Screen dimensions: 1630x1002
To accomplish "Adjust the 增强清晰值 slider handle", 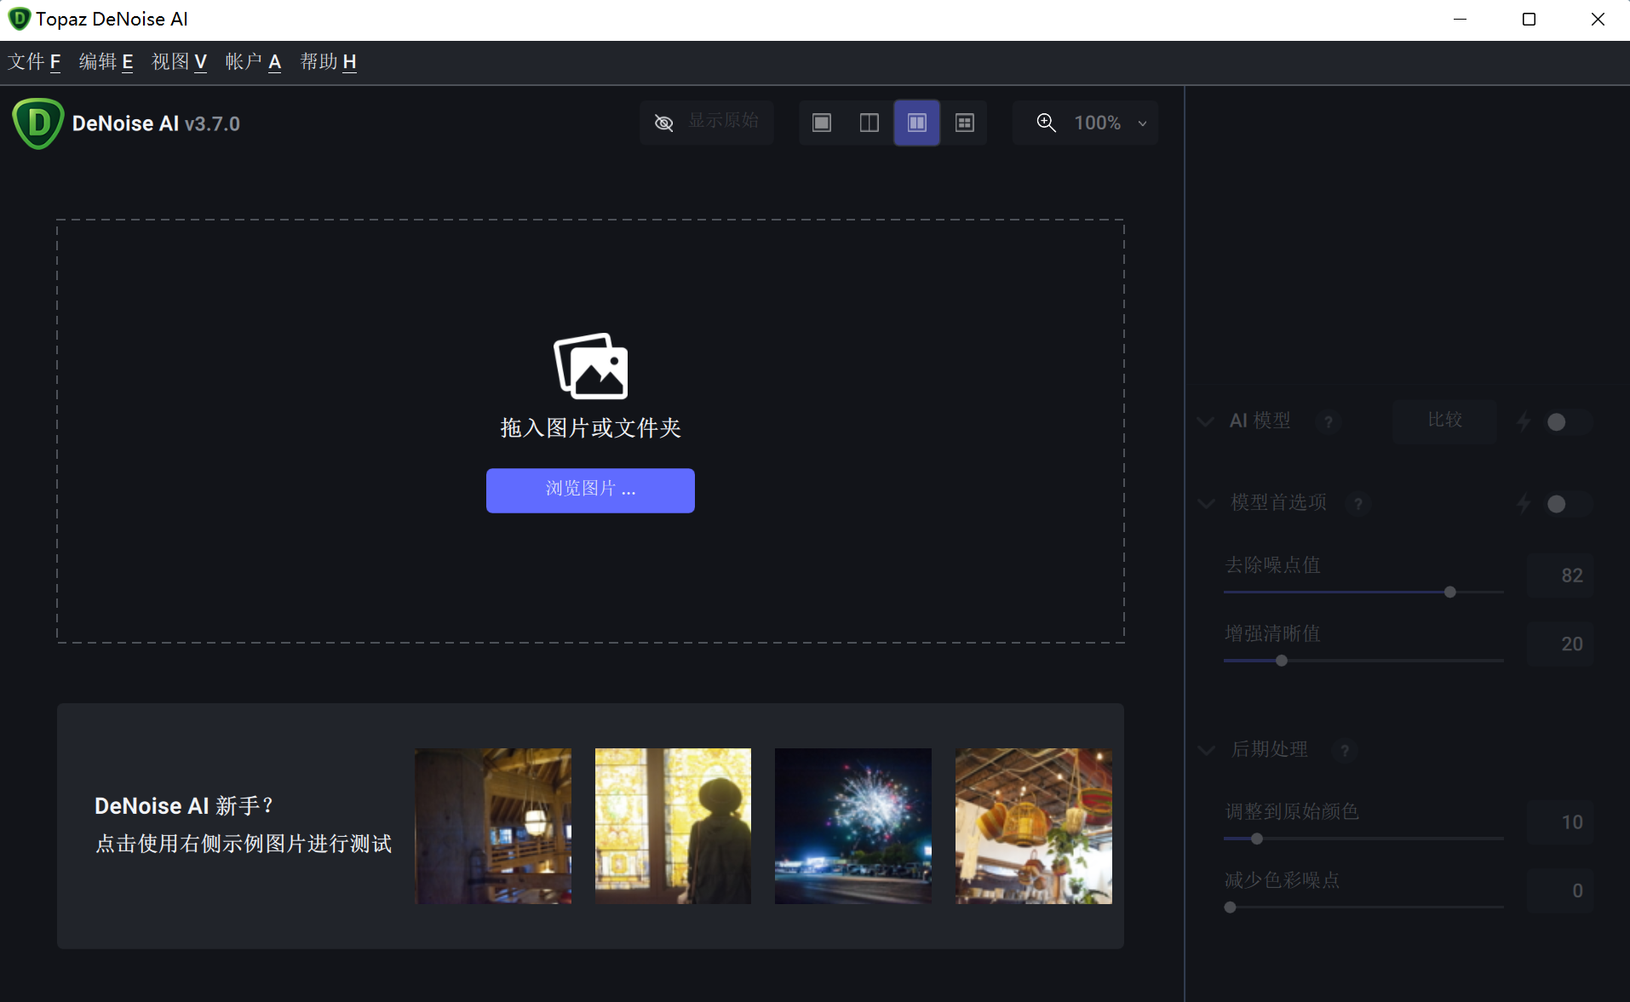I will [x=1281, y=661].
